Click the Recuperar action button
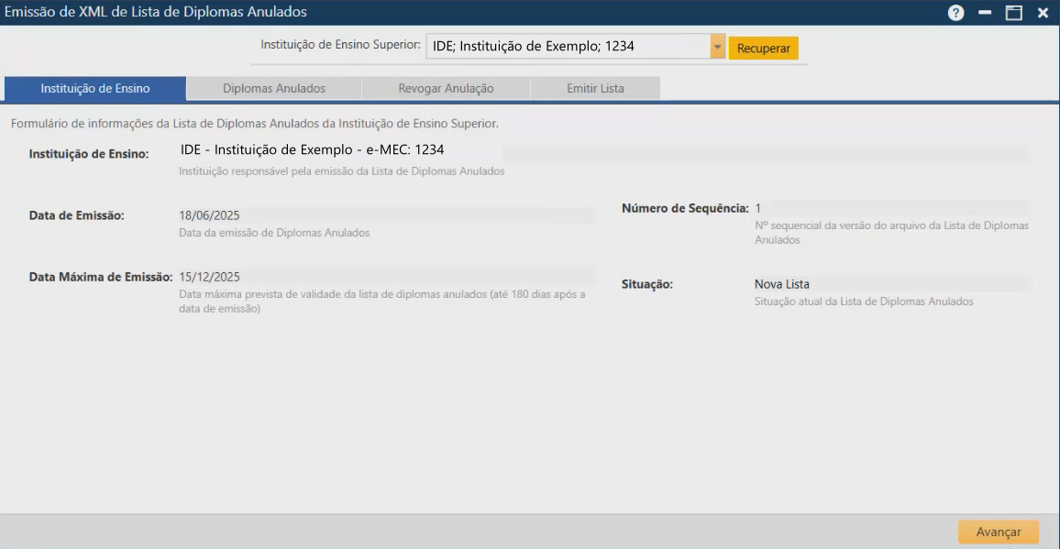 click(x=765, y=47)
